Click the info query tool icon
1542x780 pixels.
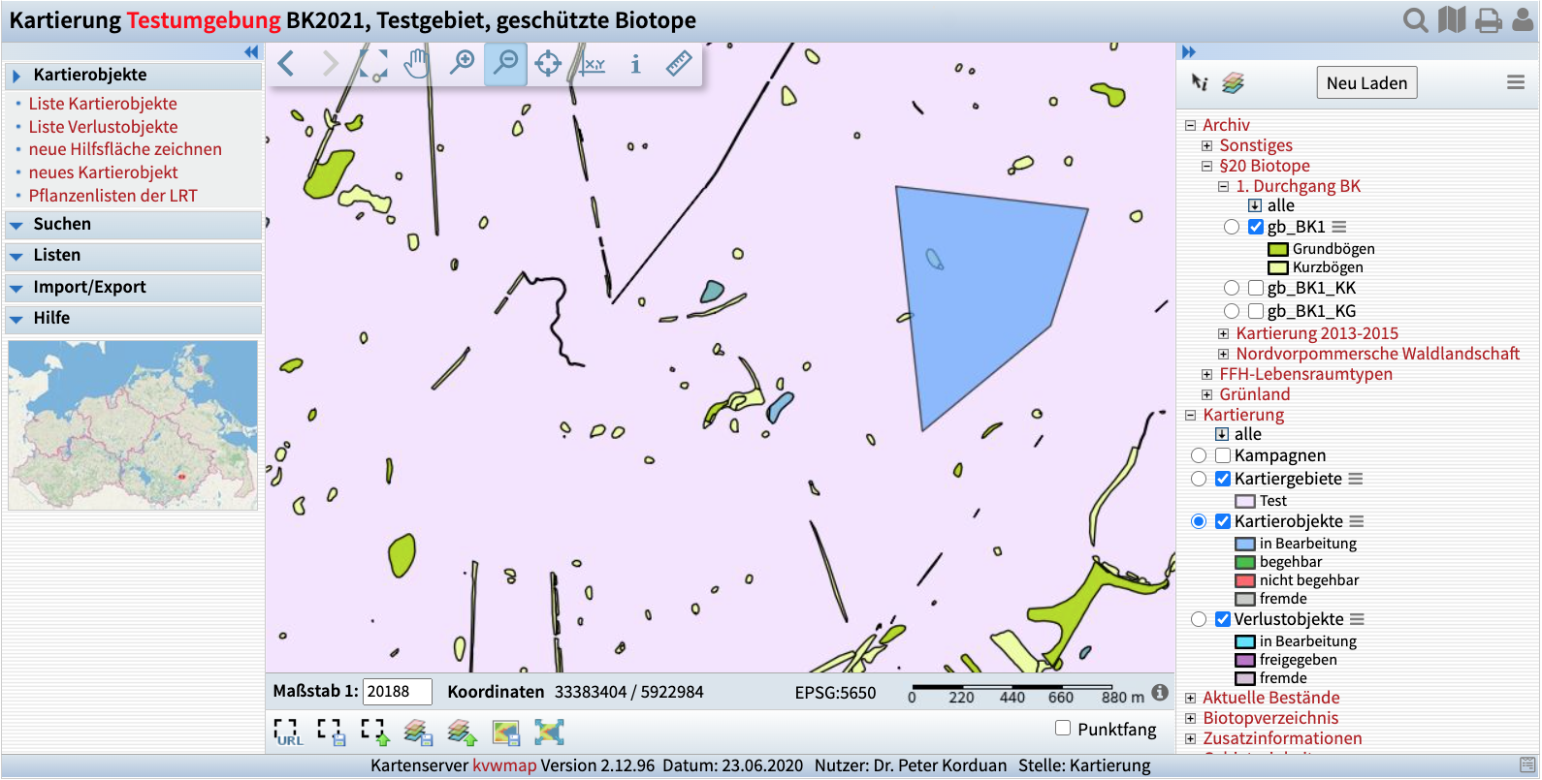(x=635, y=64)
